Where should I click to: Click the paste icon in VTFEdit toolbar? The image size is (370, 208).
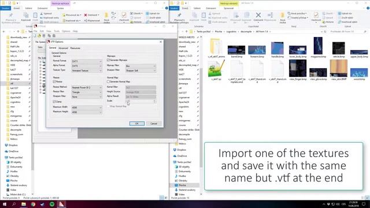[x=54, y=36]
